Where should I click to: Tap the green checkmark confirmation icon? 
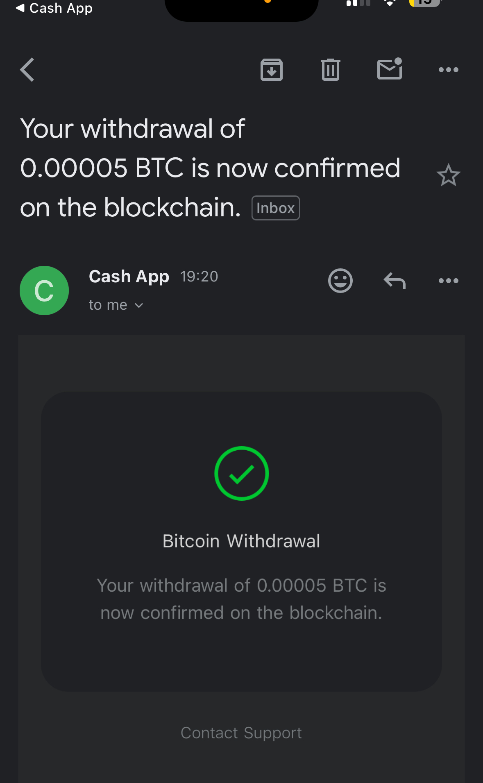tap(241, 473)
